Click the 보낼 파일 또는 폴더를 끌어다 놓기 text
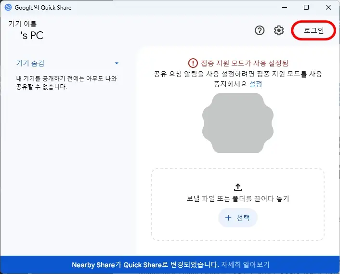The image size is (340, 274). (238, 198)
